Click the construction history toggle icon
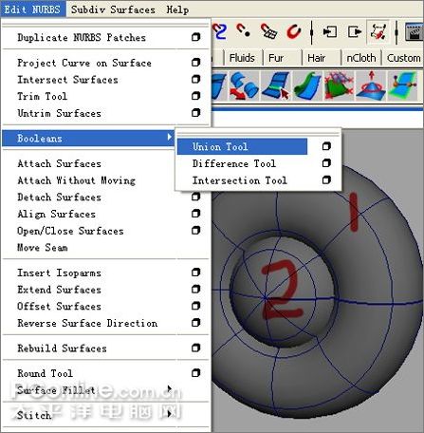Screen dimensions: 424x433 pos(378,31)
